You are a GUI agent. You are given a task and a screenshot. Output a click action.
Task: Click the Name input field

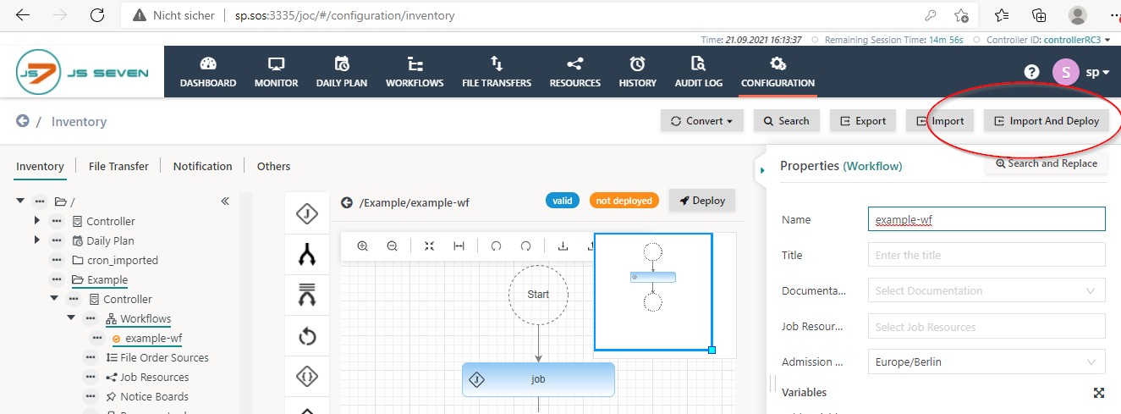[x=986, y=219]
